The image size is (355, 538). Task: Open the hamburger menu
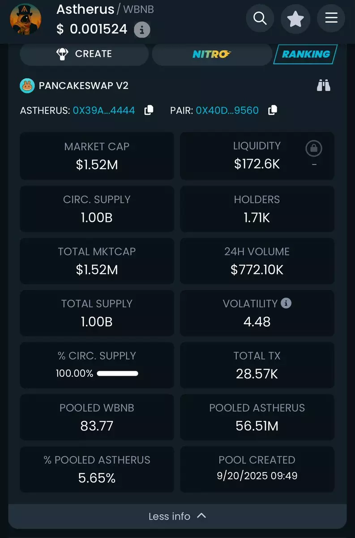(x=331, y=18)
